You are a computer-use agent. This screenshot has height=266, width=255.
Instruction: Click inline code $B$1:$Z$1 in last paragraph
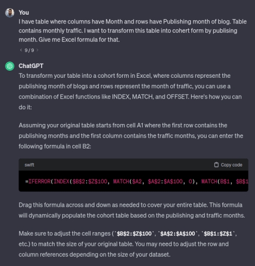click(218, 233)
